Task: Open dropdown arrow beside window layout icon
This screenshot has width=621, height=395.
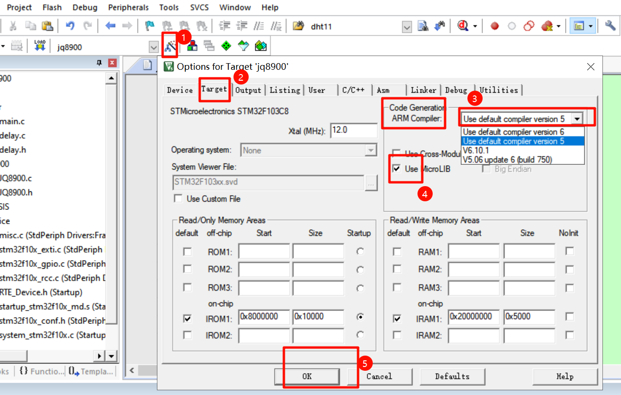Action: coord(591,26)
